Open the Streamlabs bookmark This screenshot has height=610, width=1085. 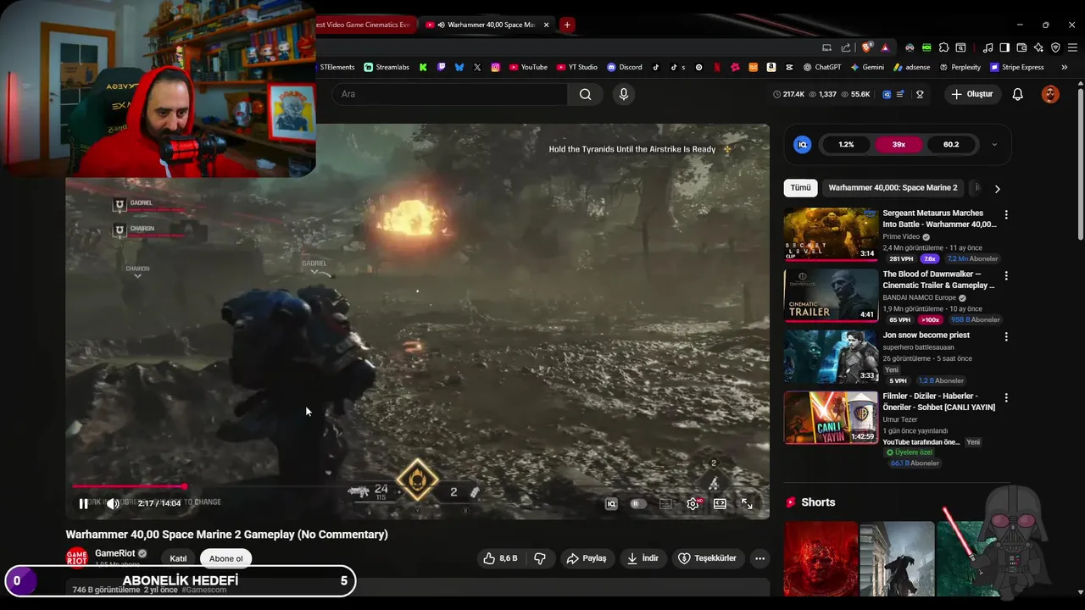click(387, 67)
